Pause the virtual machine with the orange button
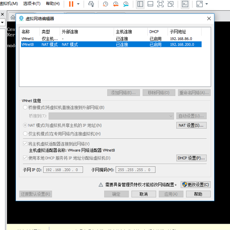This screenshot has height=230, width=230. 71,4
